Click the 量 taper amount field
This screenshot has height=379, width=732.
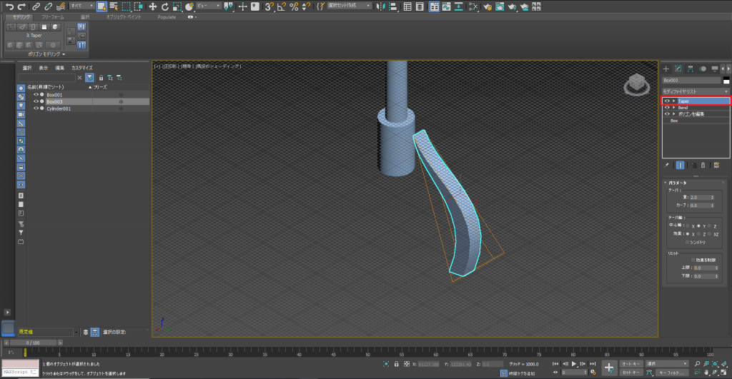[701, 197]
